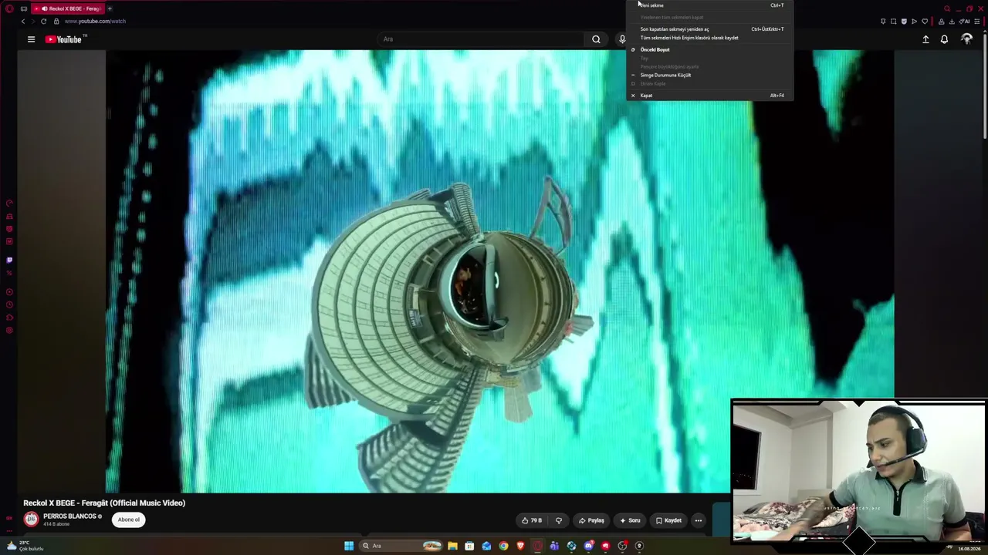Select 'Tüm sekmeleri Hızlı Erişim klasörü olarak kaydet'
988x555 pixels.
point(709,38)
